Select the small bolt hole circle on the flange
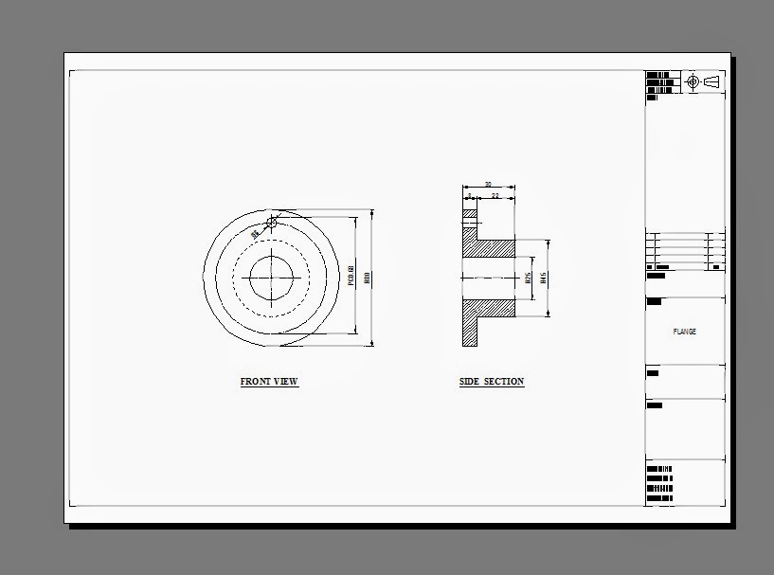Screen dimensions: 774x575 point(272,222)
